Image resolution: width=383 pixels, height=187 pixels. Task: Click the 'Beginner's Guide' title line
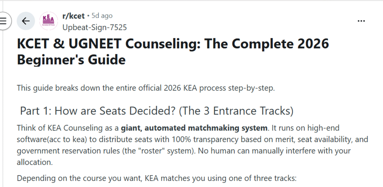coord(71,60)
